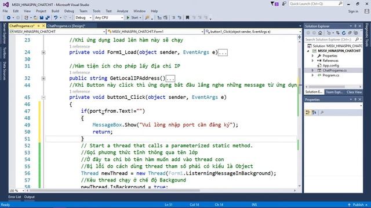Open the Analyze menu
371x208 pixels.
coord(122,11)
